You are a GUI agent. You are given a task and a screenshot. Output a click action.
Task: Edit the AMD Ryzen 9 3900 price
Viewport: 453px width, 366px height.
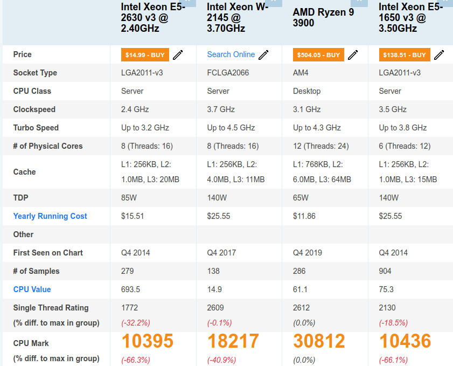353,55
